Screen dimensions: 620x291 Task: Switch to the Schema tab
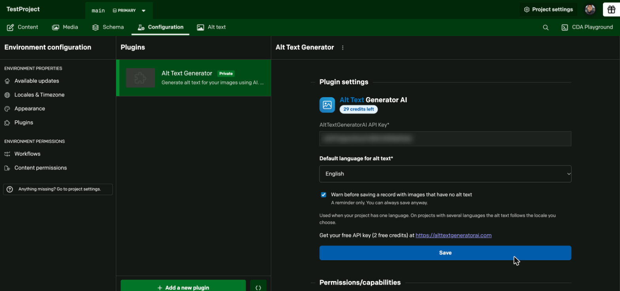coord(108,27)
